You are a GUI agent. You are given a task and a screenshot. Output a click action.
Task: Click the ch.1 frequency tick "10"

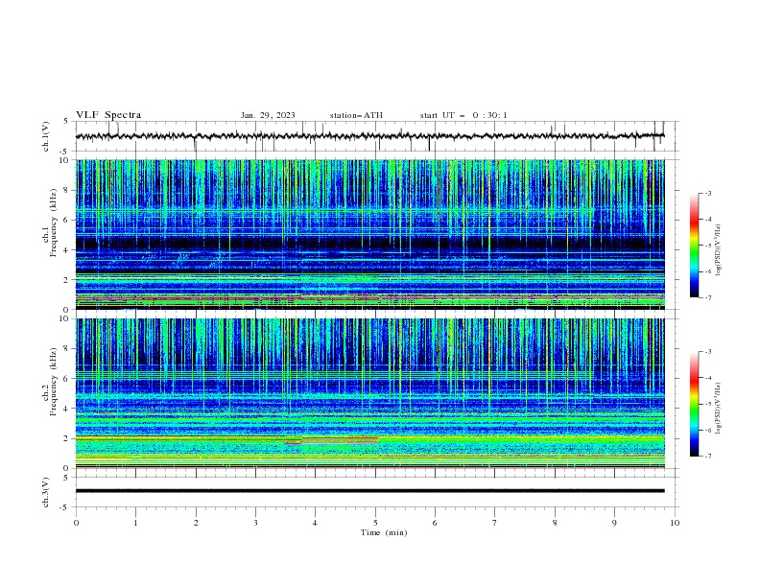pyautogui.click(x=63, y=160)
